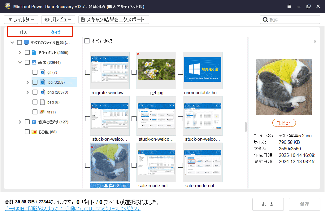Click the スキャン結果をエクスポート export icon
Screen dimensions: 325x217
[x=83, y=19]
